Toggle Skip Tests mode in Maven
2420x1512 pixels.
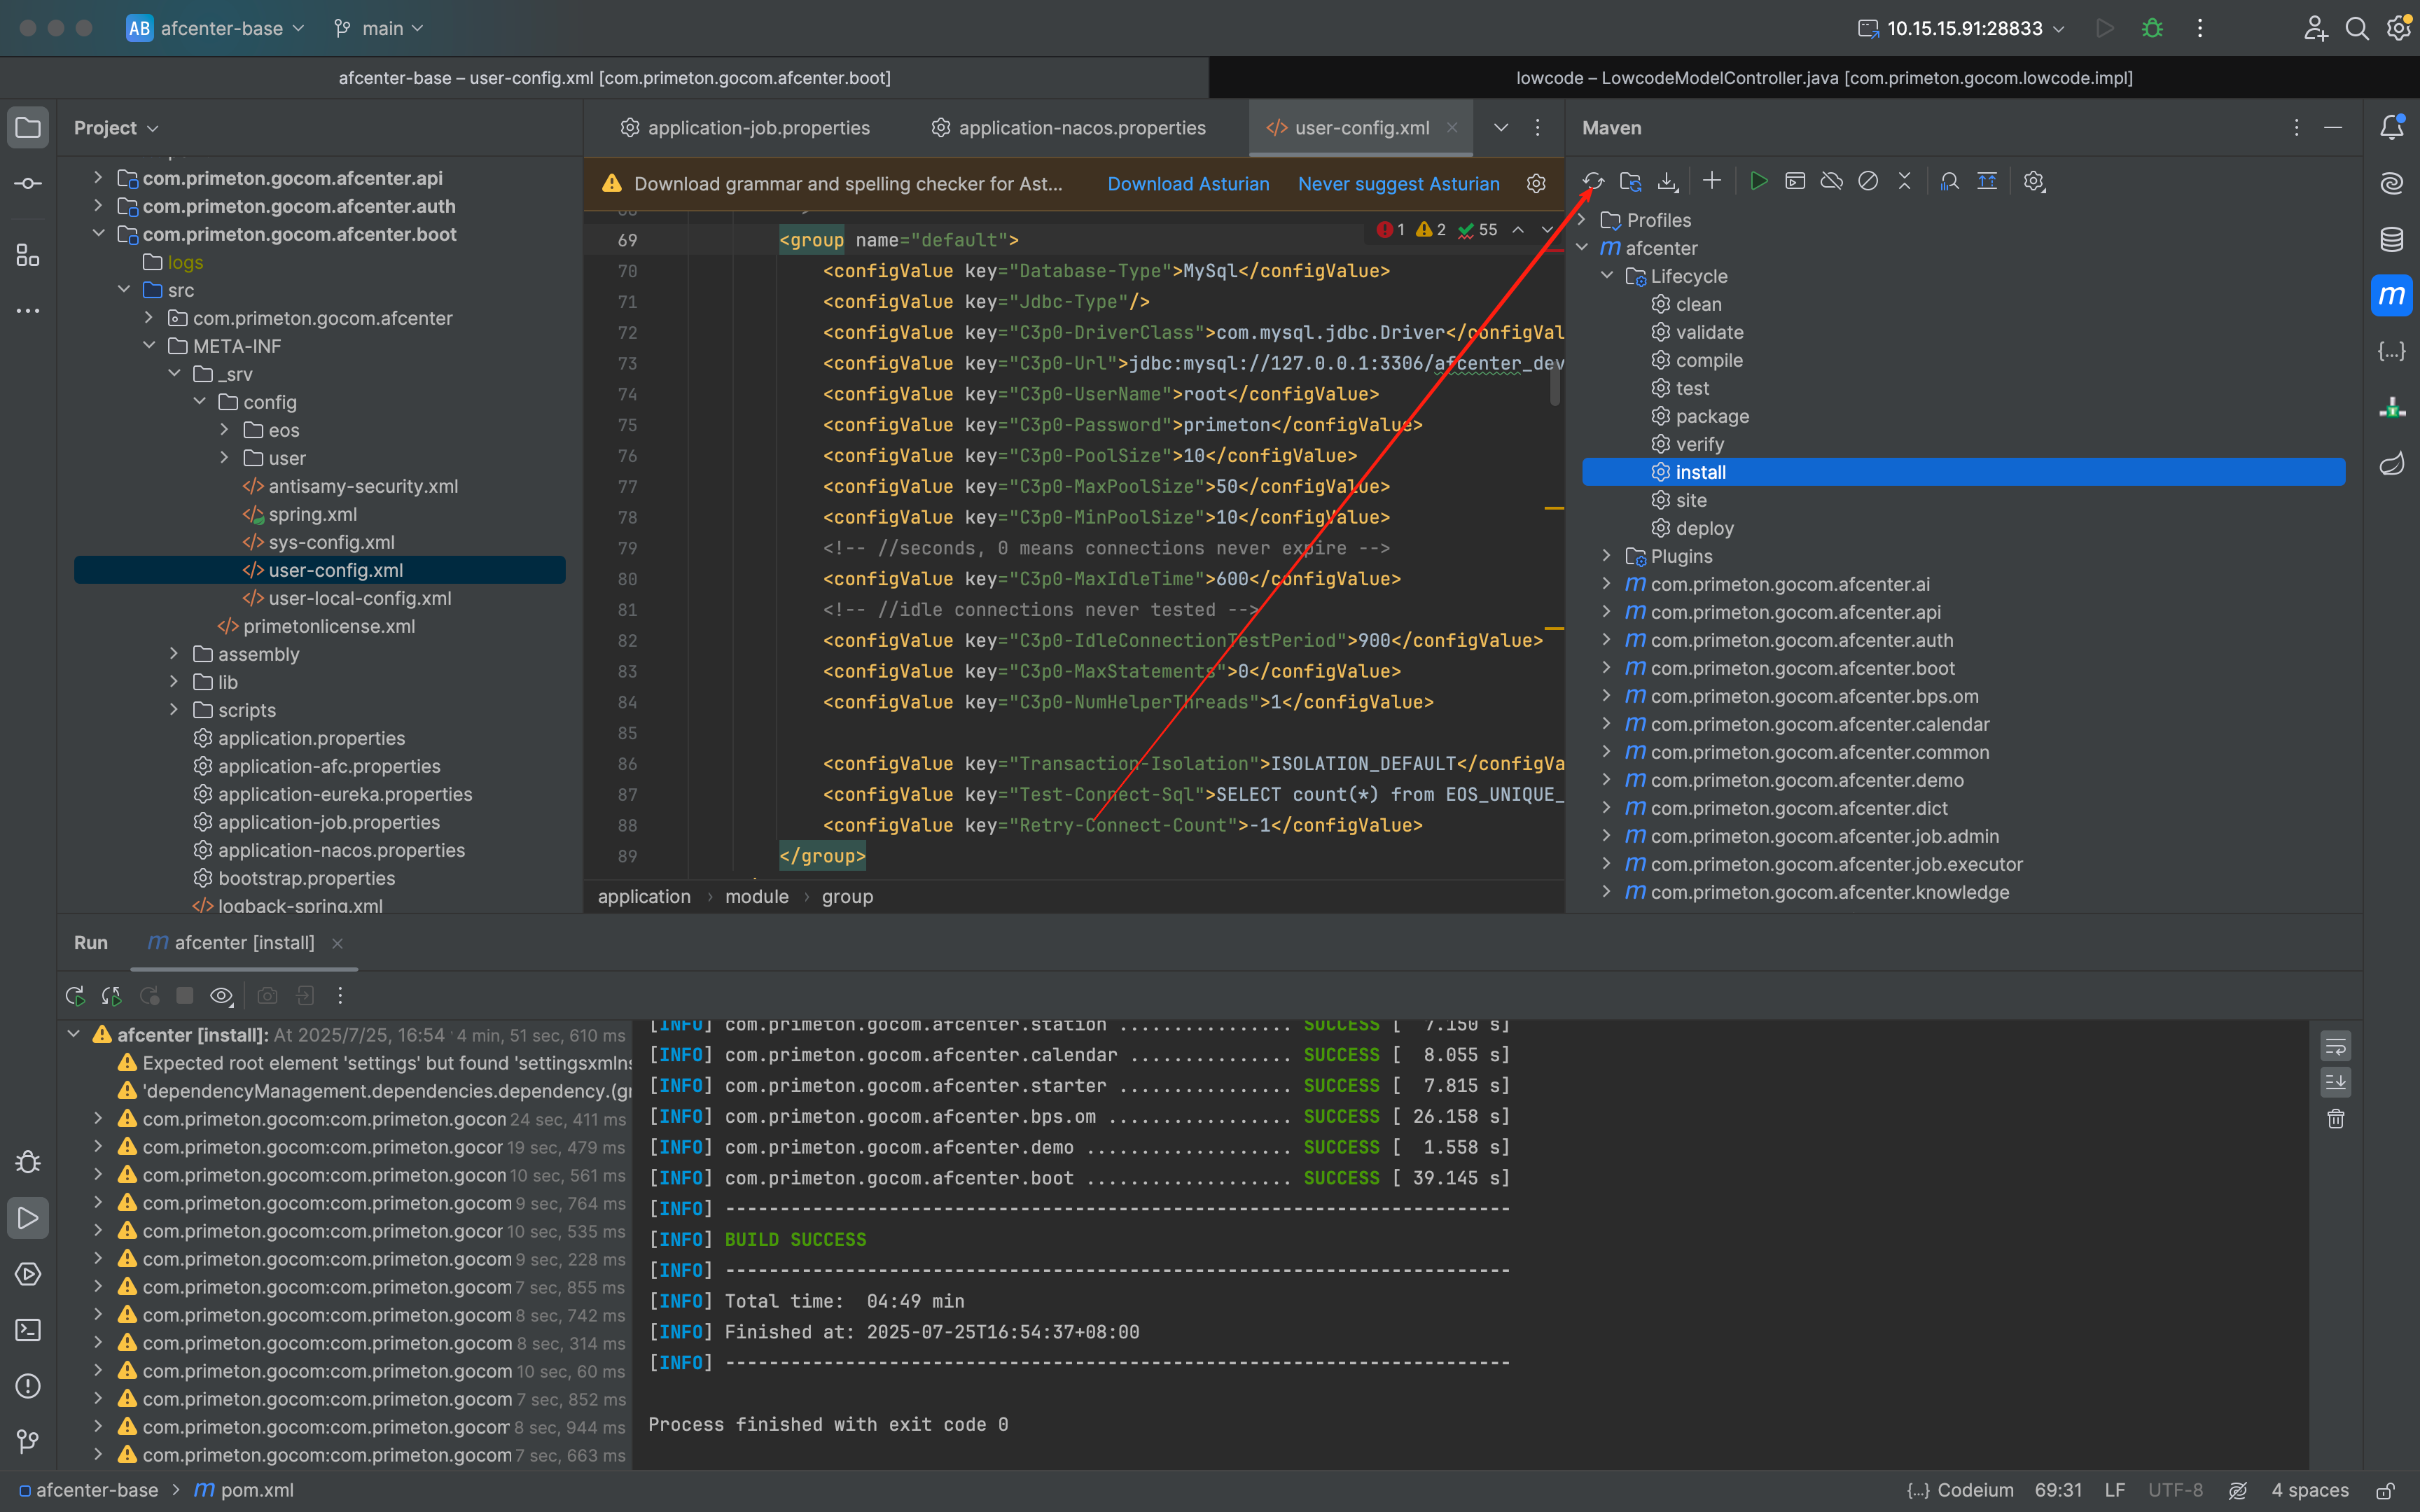(1868, 181)
